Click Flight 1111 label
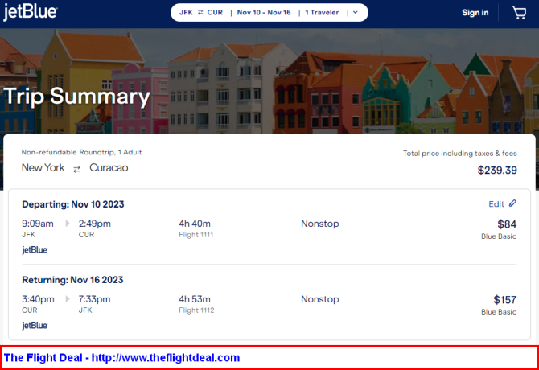The image size is (539, 370). 196,235
